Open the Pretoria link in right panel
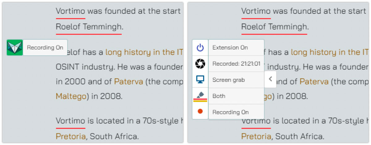 coord(256,136)
